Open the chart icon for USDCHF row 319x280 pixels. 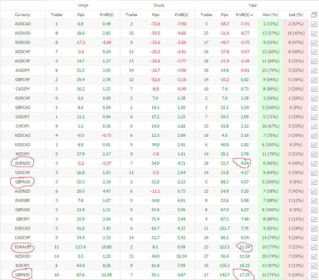click(x=314, y=173)
